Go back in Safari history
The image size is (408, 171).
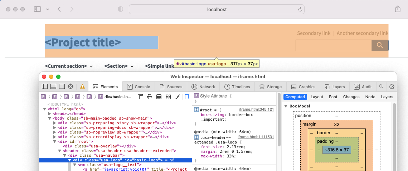tap(59, 9)
